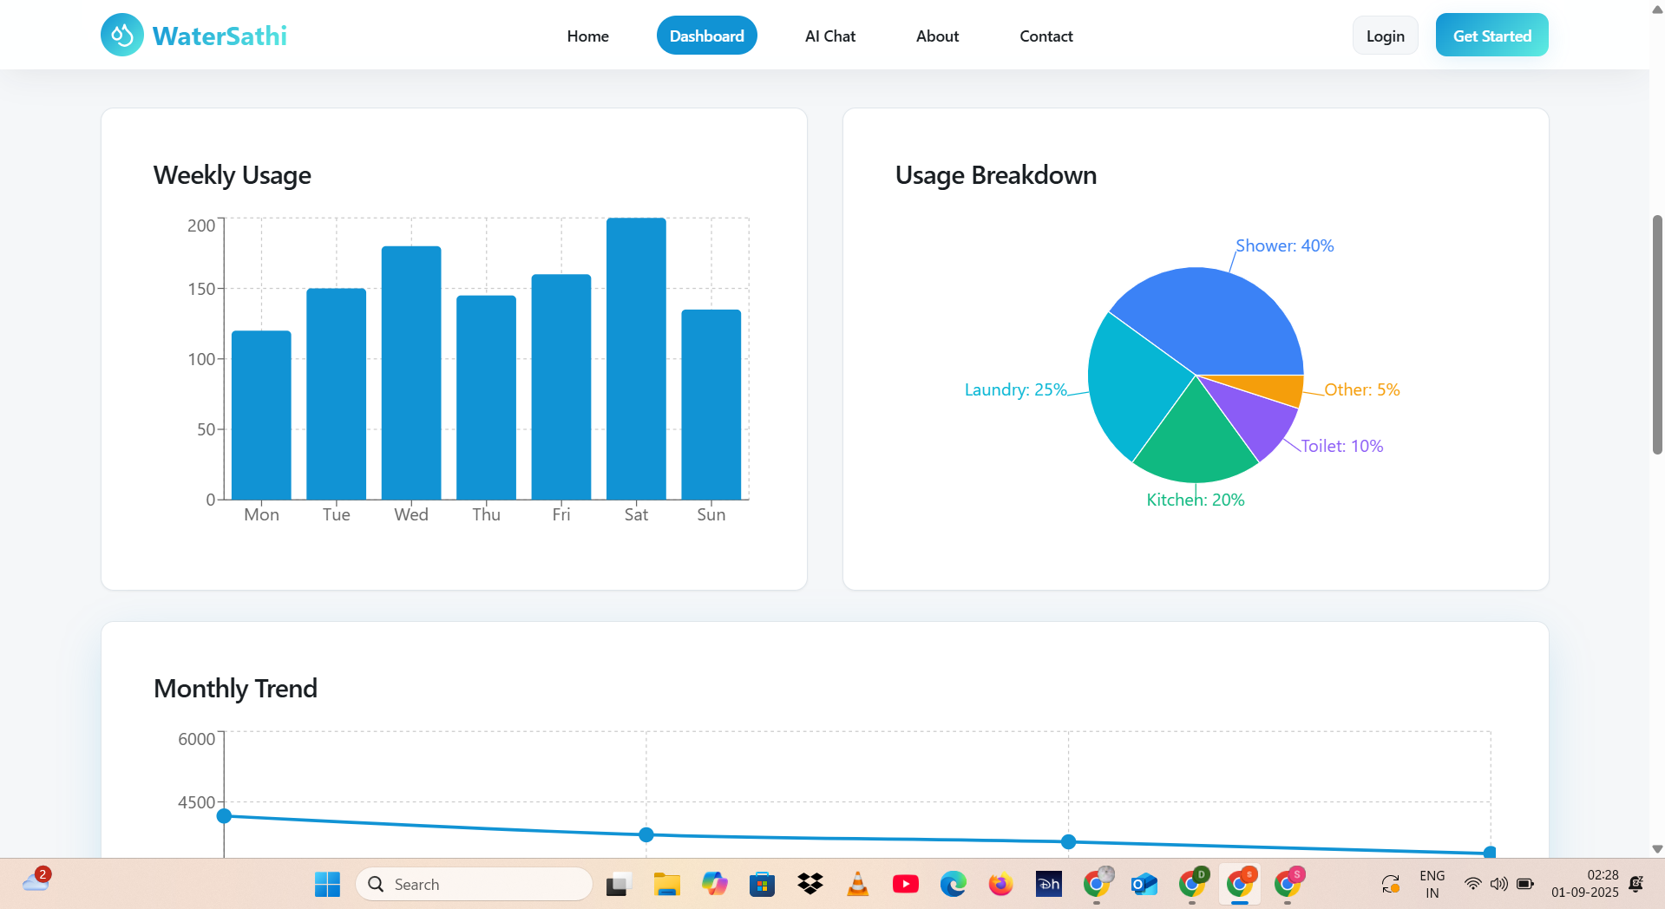
Task: Click the third Monthly Trend data point
Action: 1068,841
